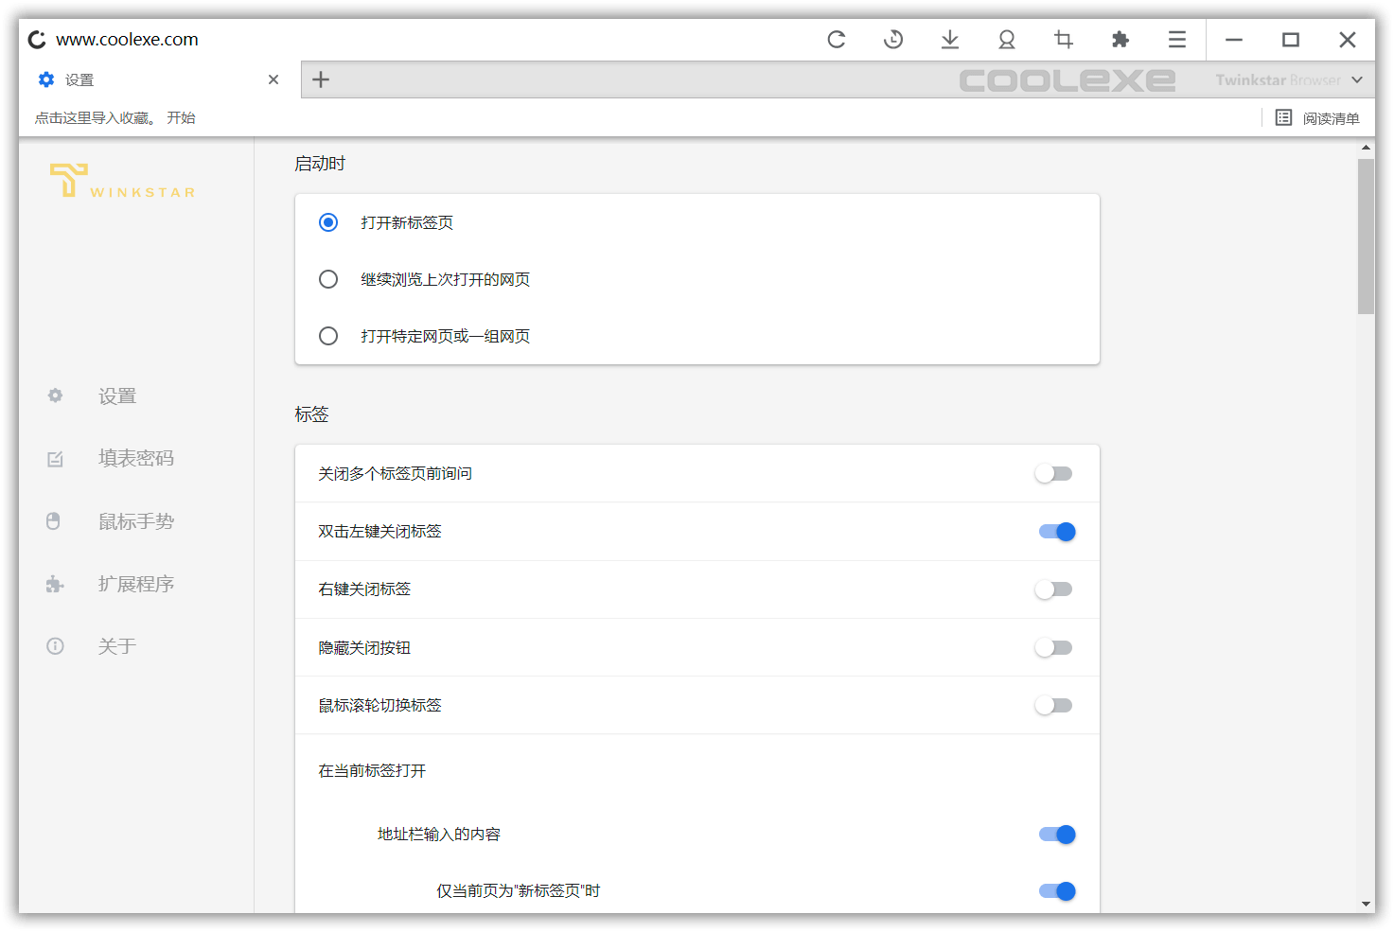The height and width of the screenshot is (932, 1394).
Task: Open the browsing history icon
Action: point(893,40)
